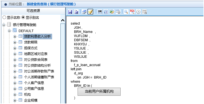Click the resource panel scroll-up arrow
Image resolution: width=204 pixels, height=104 pixels.
(x=63, y=20)
